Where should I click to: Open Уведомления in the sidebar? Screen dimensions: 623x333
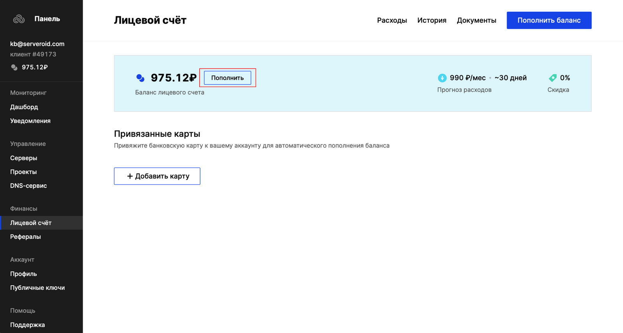tap(30, 121)
